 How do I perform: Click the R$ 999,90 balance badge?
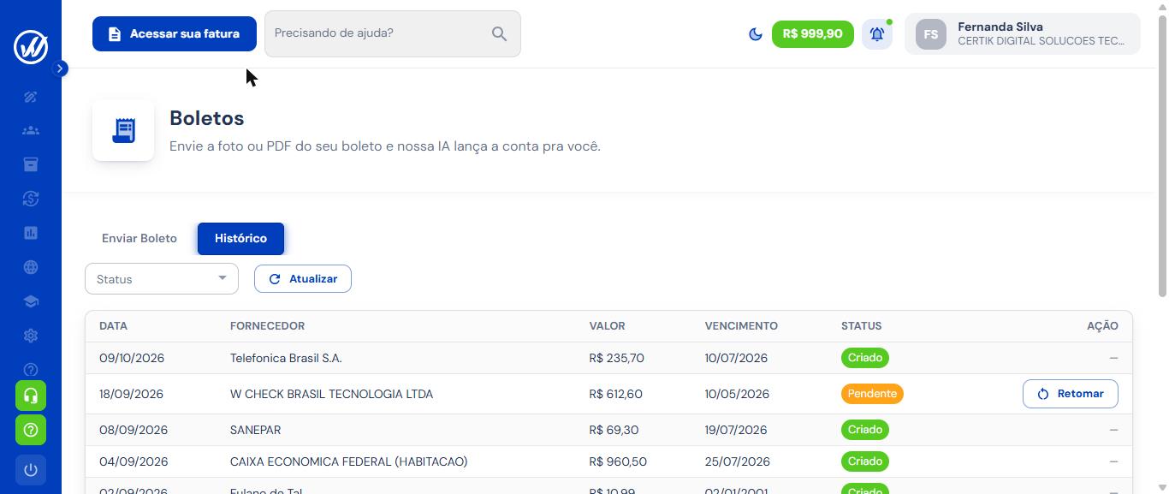pyautogui.click(x=813, y=34)
